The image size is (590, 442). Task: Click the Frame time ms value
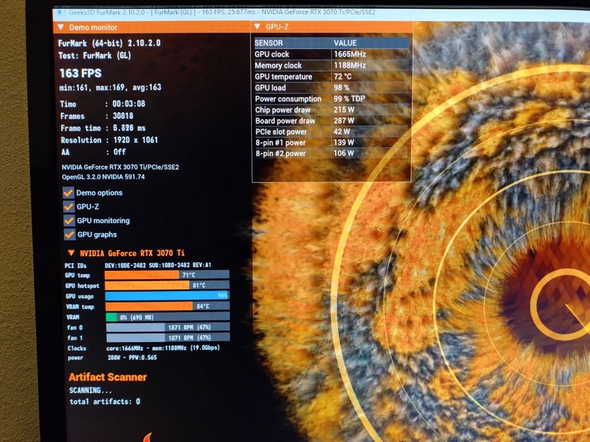(x=129, y=128)
